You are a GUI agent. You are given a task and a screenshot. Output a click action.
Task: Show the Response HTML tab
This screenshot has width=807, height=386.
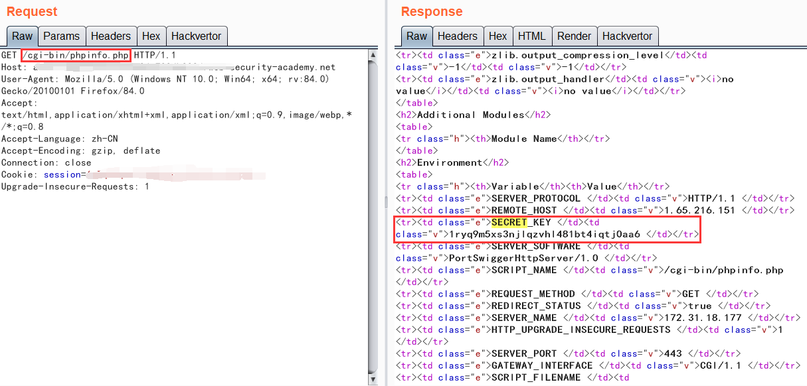[x=531, y=36]
